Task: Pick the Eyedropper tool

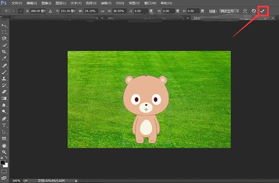Action: pyautogui.click(x=5, y=58)
